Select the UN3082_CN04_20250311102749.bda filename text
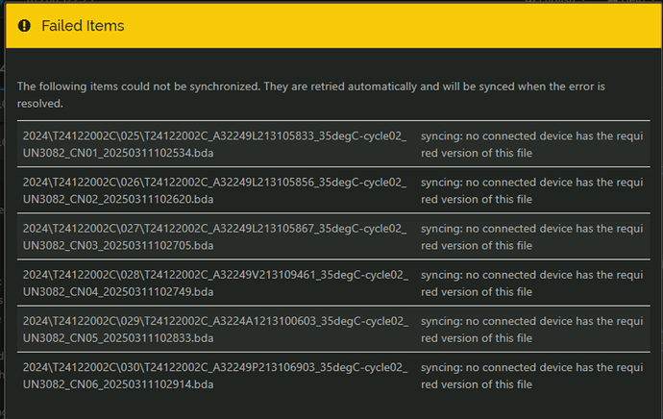Image resolution: width=663 pixels, height=419 pixels. (x=118, y=292)
